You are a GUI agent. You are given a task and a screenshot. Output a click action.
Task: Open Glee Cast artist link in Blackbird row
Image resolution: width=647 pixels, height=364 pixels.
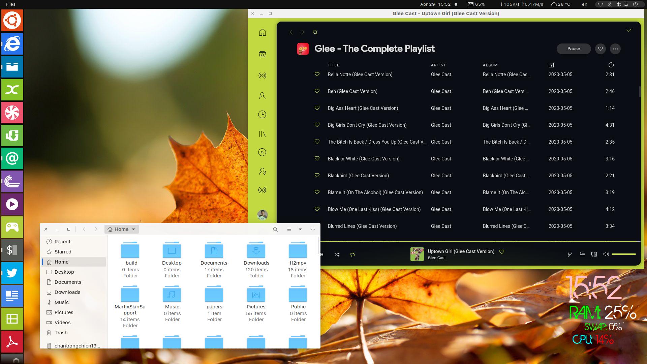pos(441,176)
